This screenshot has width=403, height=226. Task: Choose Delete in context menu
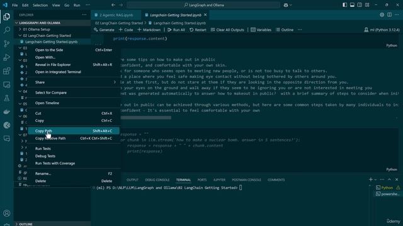tap(74, 181)
